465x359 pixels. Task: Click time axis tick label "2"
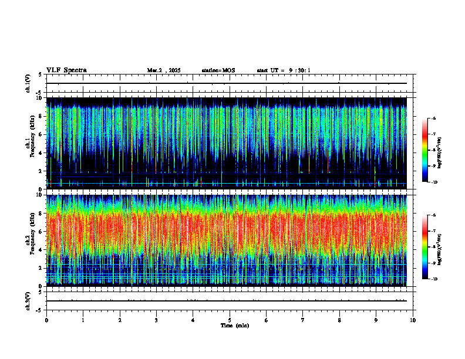[x=120, y=320]
